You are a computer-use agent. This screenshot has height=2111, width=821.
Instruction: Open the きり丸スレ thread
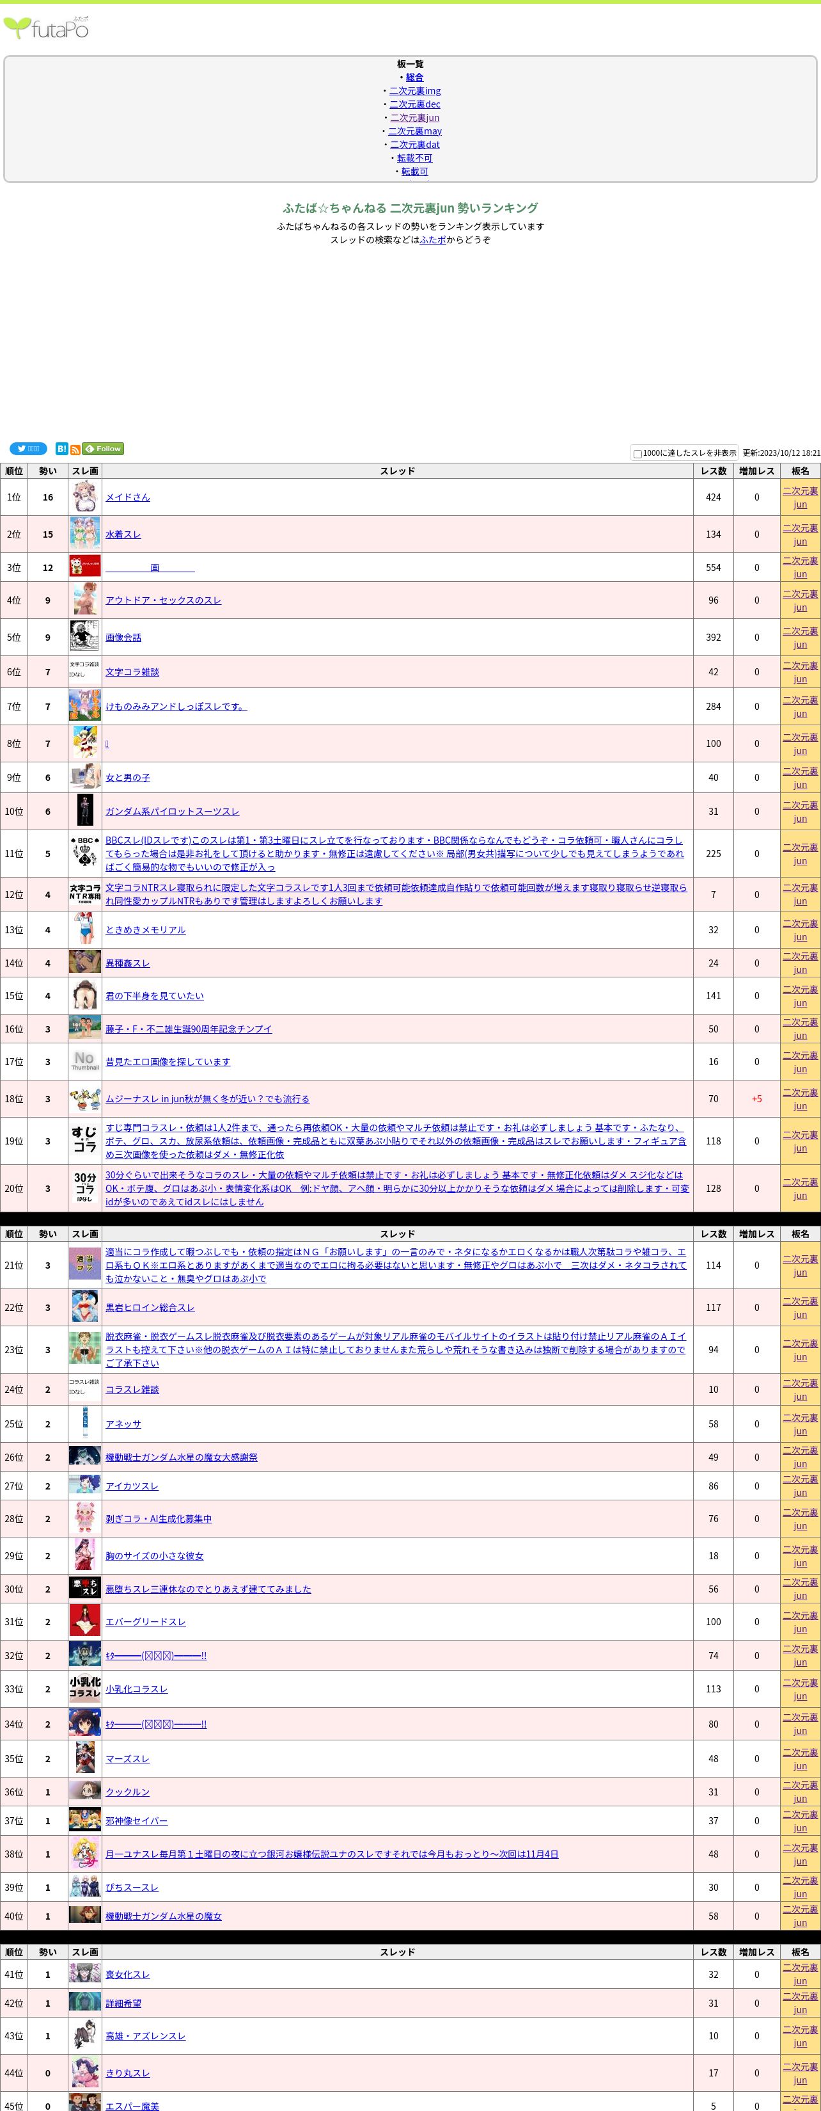128,2073
